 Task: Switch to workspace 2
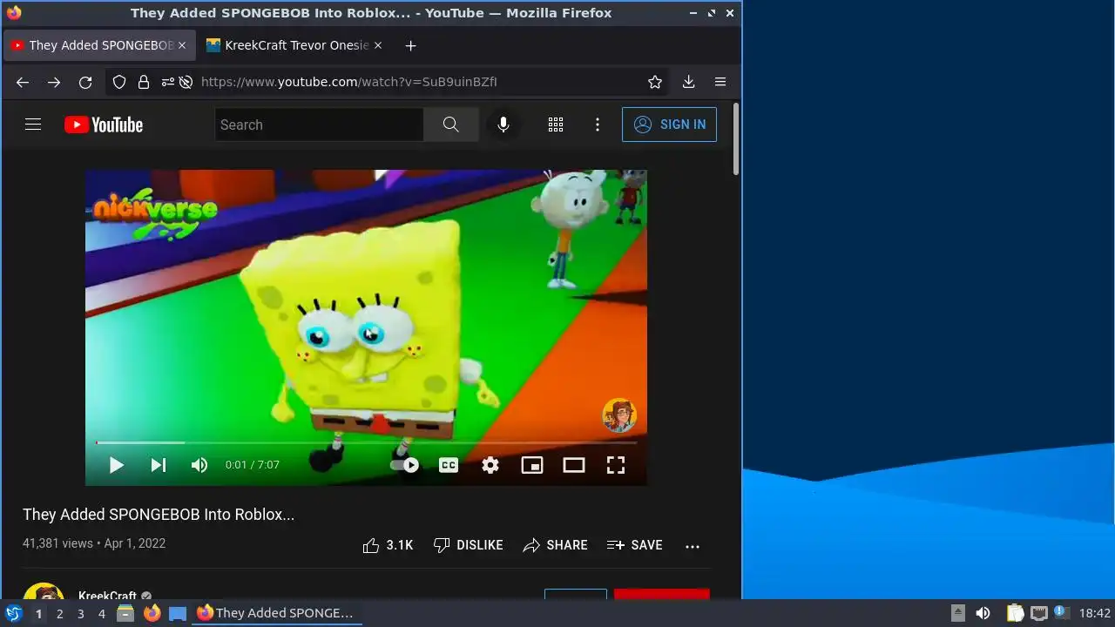point(59,614)
